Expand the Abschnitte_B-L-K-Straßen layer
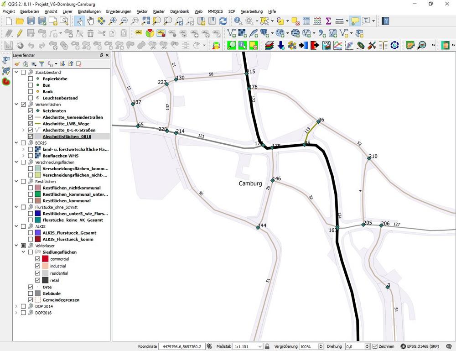The height and width of the screenshot is (351, 456). [x=23, y=130]
